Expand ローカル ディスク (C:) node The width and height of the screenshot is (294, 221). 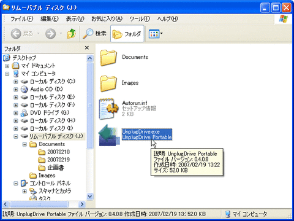coord(16,82)
